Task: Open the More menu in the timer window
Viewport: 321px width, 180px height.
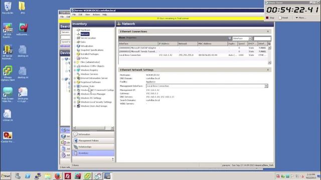Action: click(x=300, y=18)
